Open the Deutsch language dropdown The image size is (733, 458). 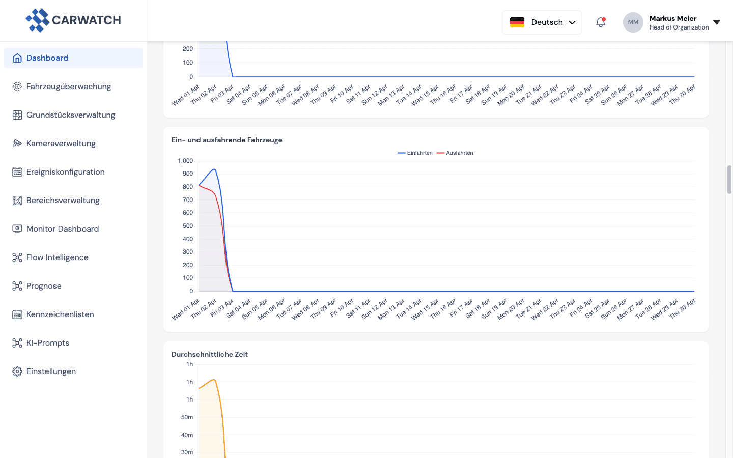pos(542,22)
